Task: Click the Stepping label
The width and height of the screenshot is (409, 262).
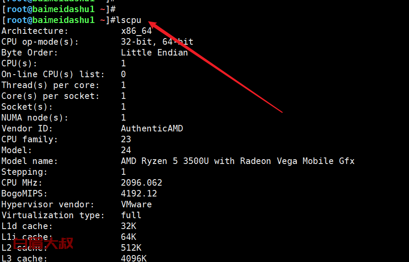Action: point(24,172)
